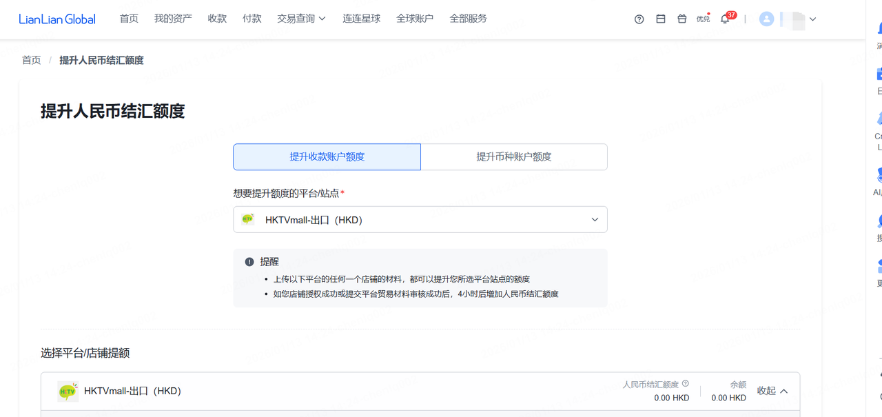Go to 全球账户 menu item

pyautogui.click(x=415, y=19)
